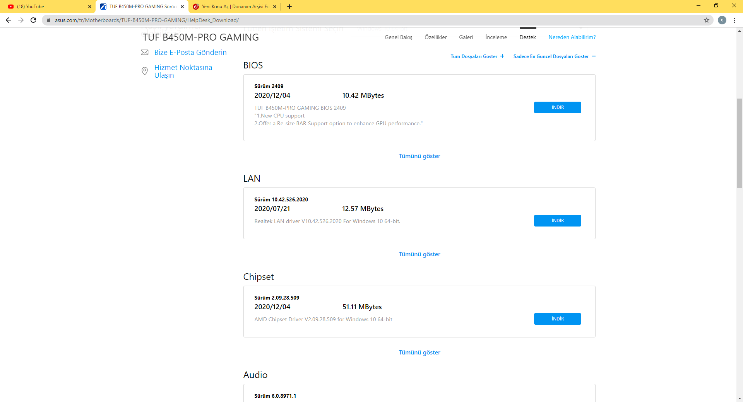The height and width of the screenshot is (402, 743).
Task: Click the Sürüm 2409 version text
Action: point(269,86)
